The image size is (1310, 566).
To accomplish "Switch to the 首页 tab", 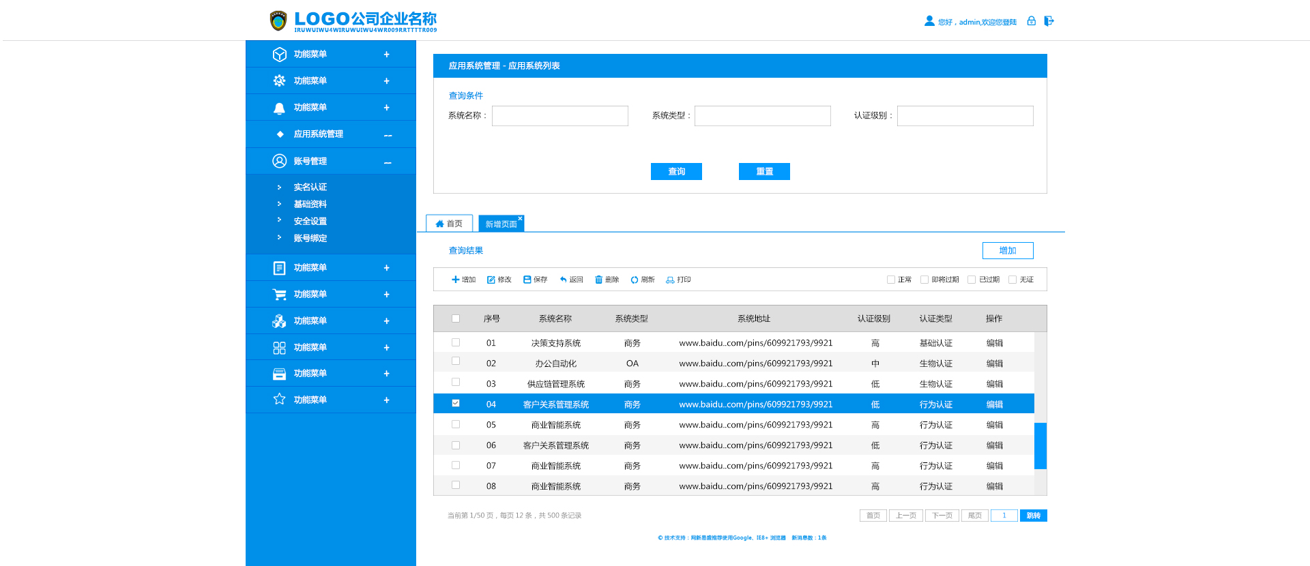I will click(x=449, y=224).
